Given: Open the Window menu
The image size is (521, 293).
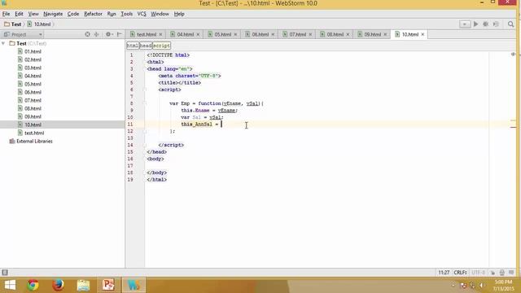Looking at the screenshot, I should (x=160, y=14).
